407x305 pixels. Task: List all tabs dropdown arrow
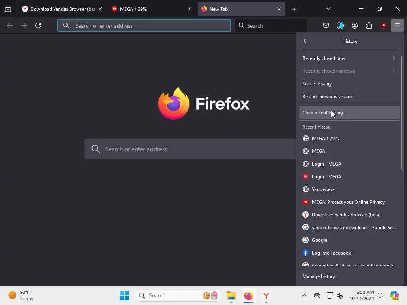coord(328,9)
